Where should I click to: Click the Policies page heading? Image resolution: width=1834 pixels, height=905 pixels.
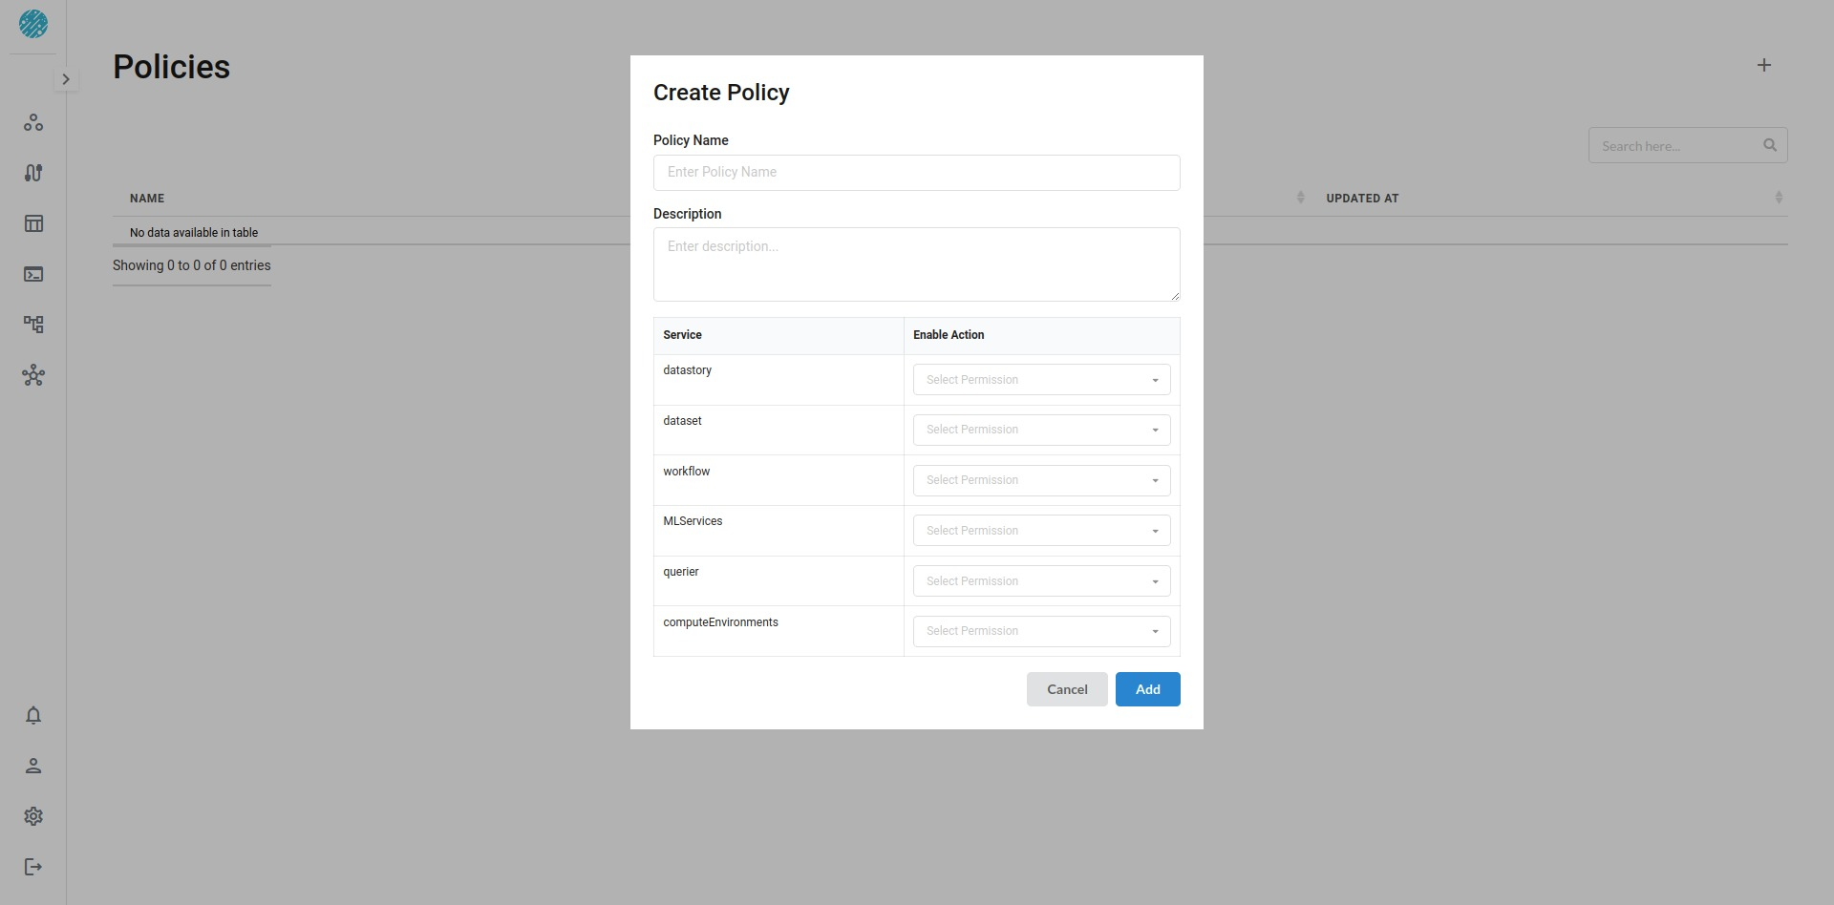point(172,67)
